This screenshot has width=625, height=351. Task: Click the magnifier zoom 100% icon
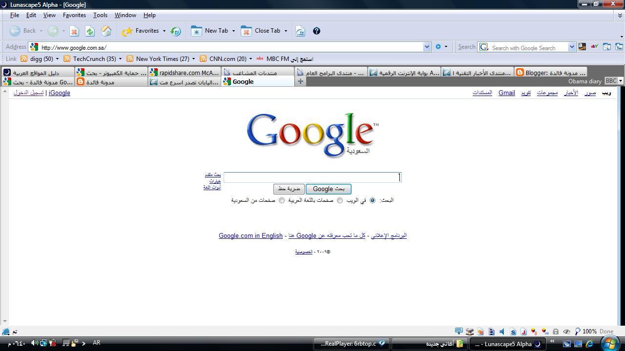578,331
